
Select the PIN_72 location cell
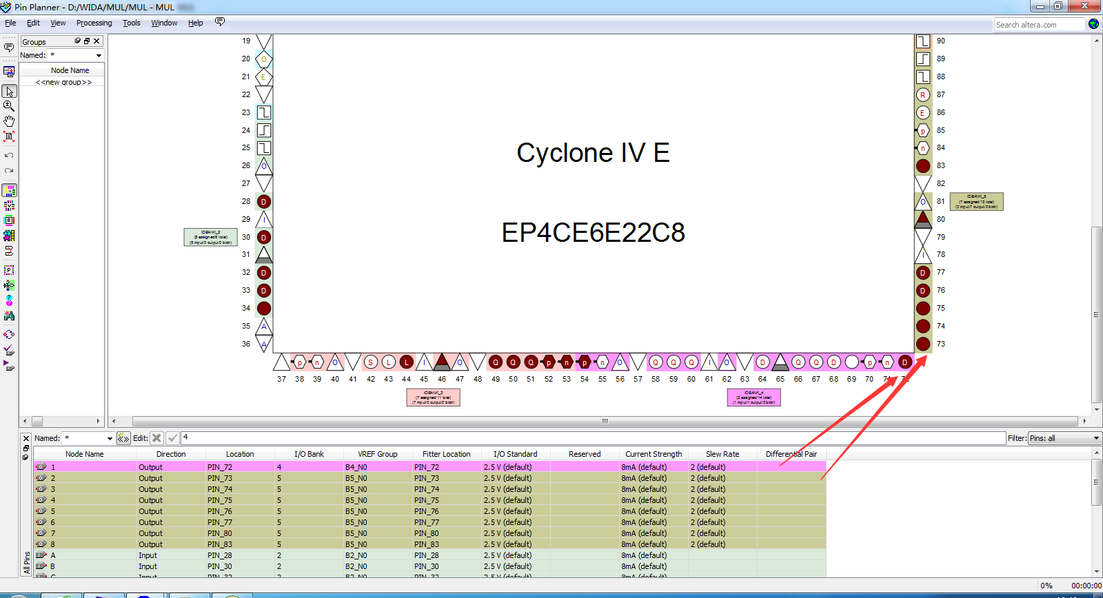pyautogui.click(x=240, y=467)
